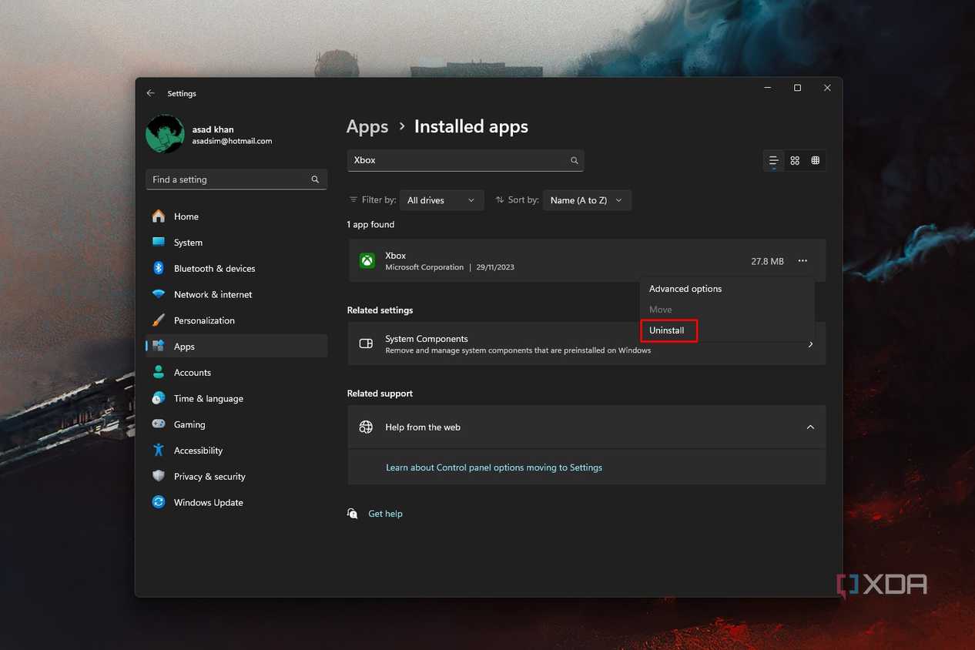Open the All drives filter dropdown
This screenshot has height=650, width=975.
pyautogui.click(x=441, y=199)
